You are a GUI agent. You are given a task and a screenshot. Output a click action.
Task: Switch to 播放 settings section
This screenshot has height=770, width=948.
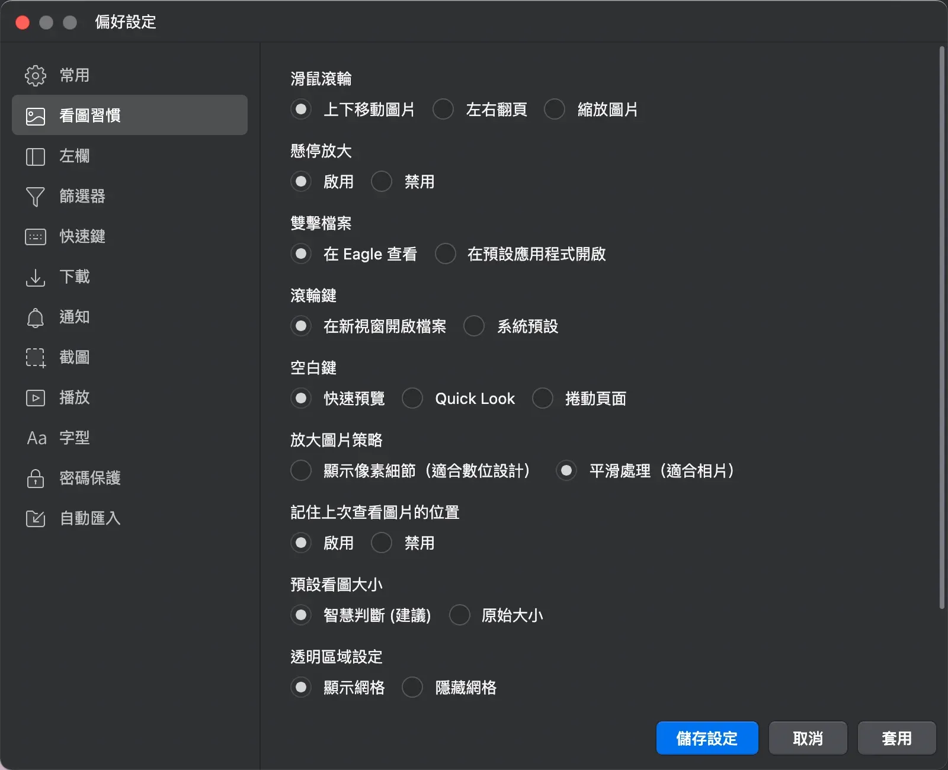pyautogui.click(x=130, y=398)
